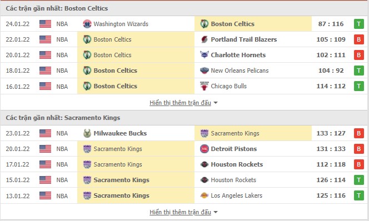Click the green T badge for 87 : 116
This screenshot has height=221, width=369.
(x=359, y=24)
